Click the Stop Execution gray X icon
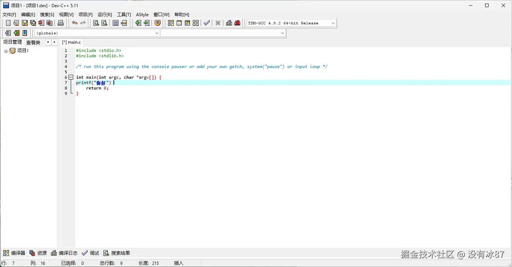The width and height of the screenshot is (512, 267). (218, 23)
